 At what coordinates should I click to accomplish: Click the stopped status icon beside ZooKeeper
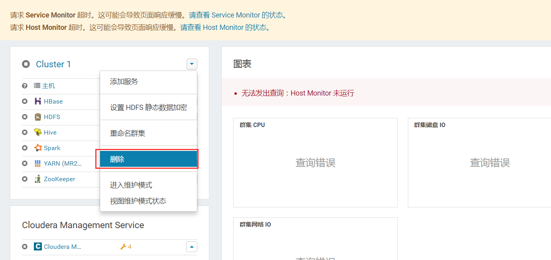25,179
